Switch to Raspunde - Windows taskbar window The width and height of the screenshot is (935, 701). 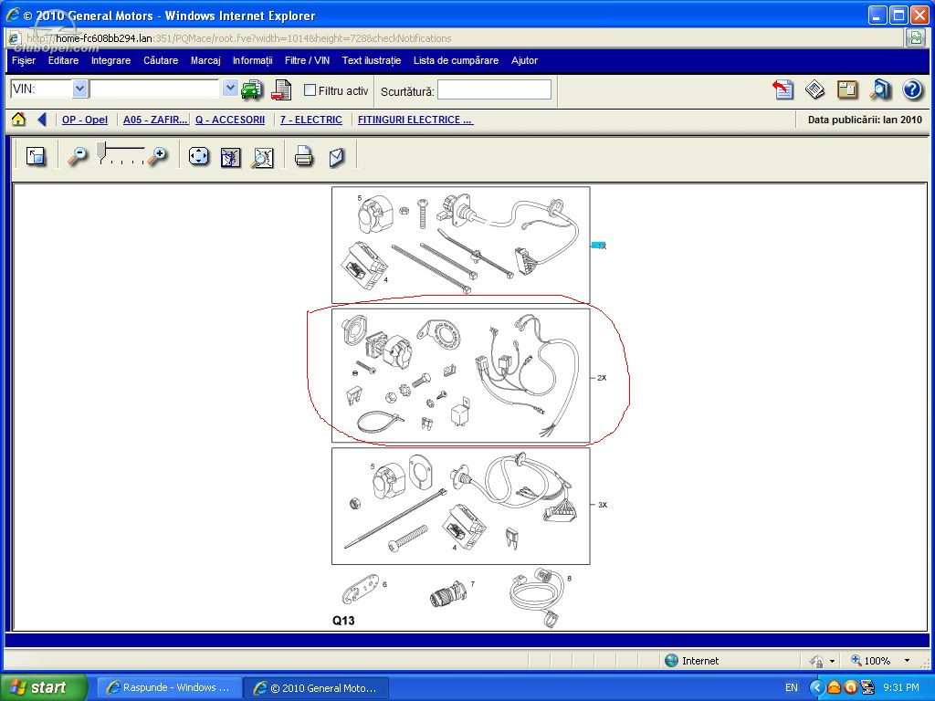tap(169, 687)
